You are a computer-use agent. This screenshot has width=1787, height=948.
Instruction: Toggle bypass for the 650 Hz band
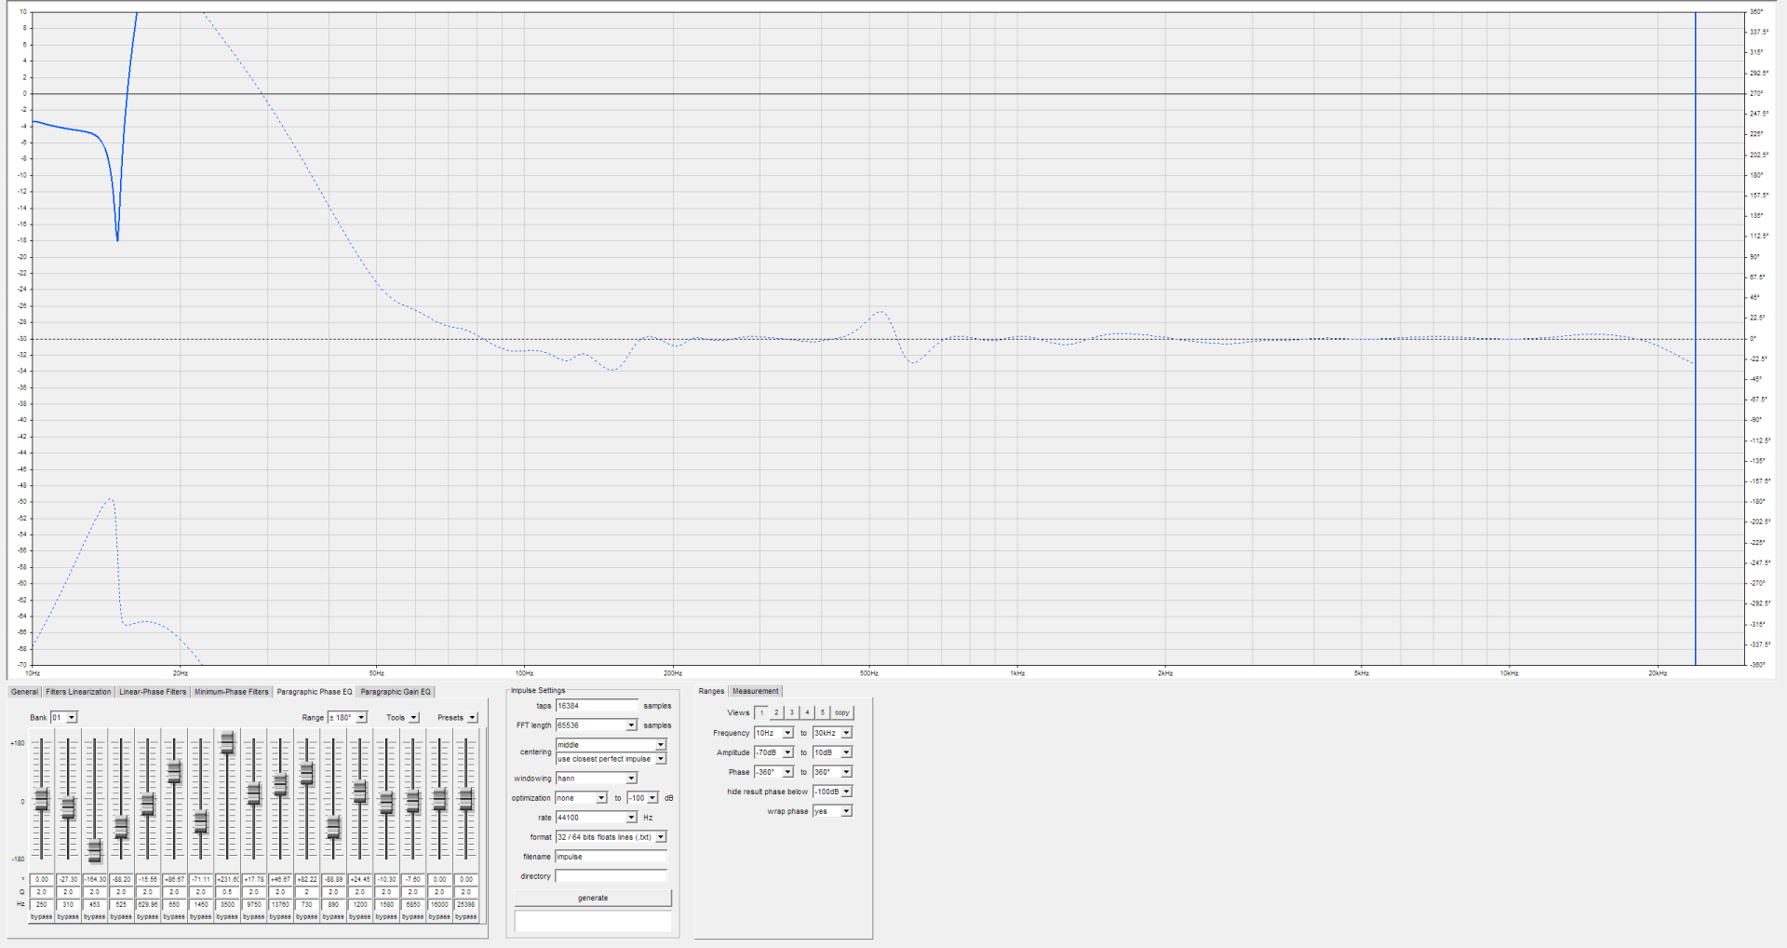(x=174, y=917)
